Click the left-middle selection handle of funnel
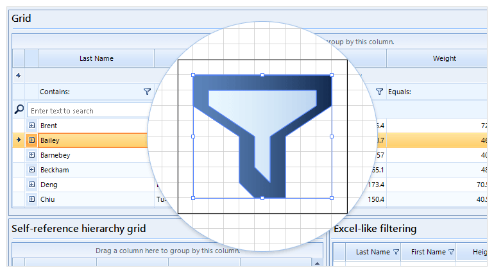 [193, 136]
